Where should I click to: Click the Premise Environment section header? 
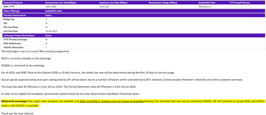pos(14,15)
